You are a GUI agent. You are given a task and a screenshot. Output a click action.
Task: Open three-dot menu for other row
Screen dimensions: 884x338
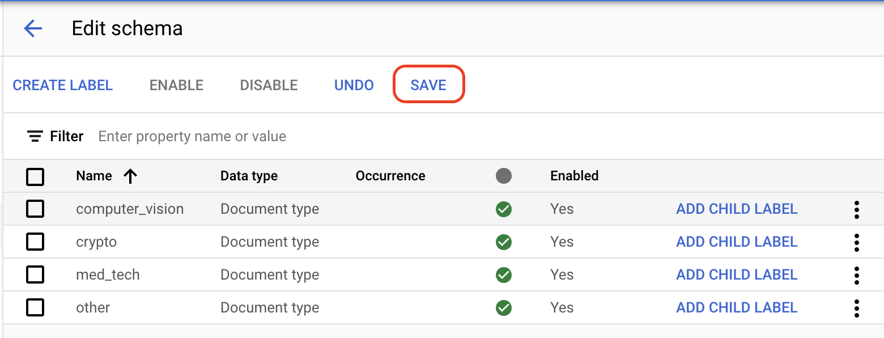[x=856, y=308]
